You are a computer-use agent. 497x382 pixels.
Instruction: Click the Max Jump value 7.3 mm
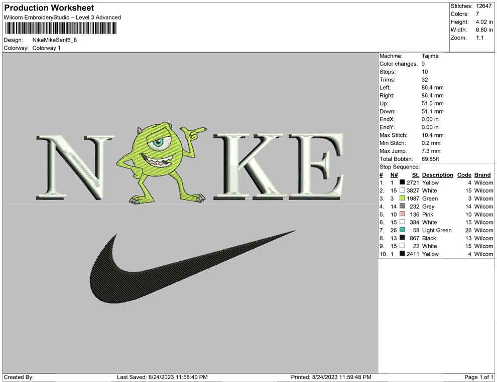pyautogui.click(x=431, y=151)
